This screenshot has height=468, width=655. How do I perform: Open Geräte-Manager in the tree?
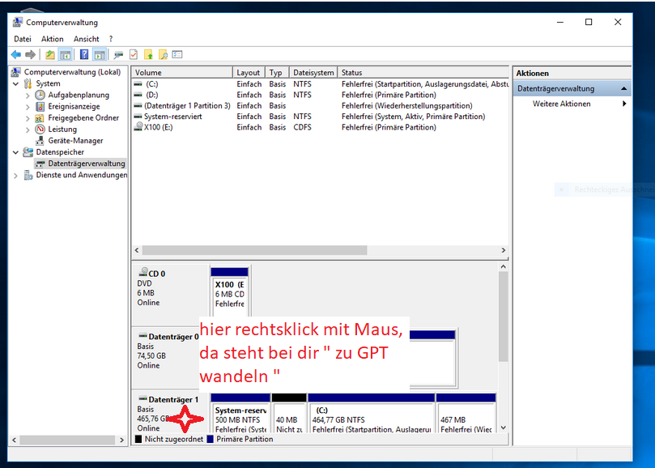(x=75, y=140)
